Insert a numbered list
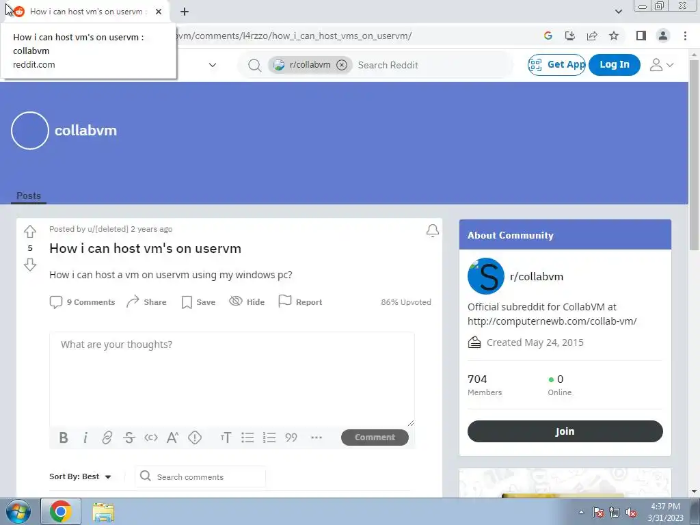Viewport: 700px width, 525px height. pyautogui.click(x=269, y=437)
